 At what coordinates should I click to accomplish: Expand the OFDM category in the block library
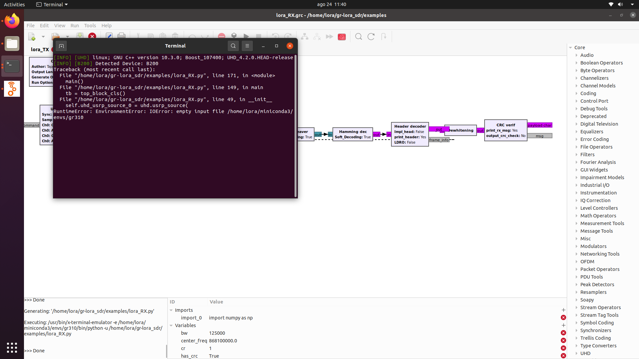click(577, 262)
